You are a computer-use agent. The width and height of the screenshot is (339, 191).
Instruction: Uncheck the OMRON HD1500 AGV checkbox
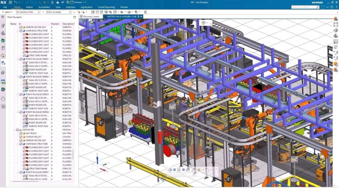[x=21, y=27]
